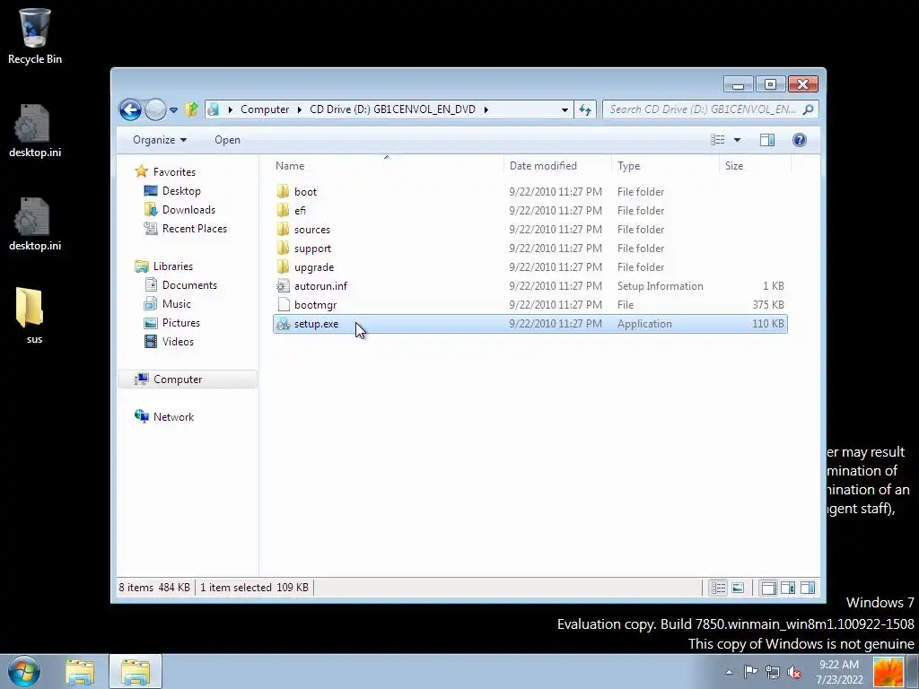Sort files by the Name column header
The height and width of the screenshot is (689, 919).
pyautogui.click(x=387, y=166)
